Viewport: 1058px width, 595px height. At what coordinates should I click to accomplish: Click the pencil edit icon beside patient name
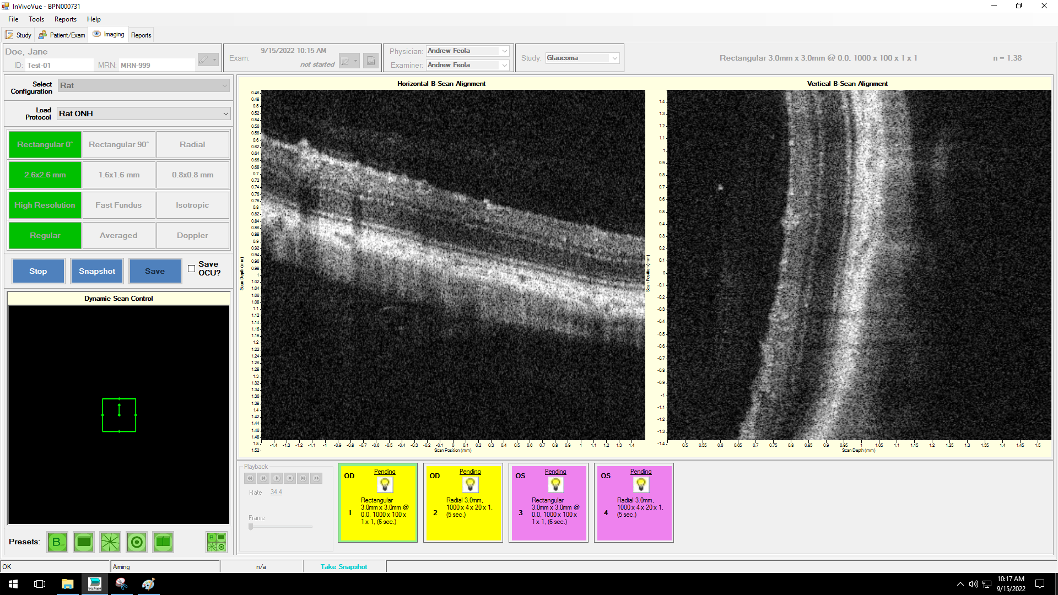click(204, 59)
